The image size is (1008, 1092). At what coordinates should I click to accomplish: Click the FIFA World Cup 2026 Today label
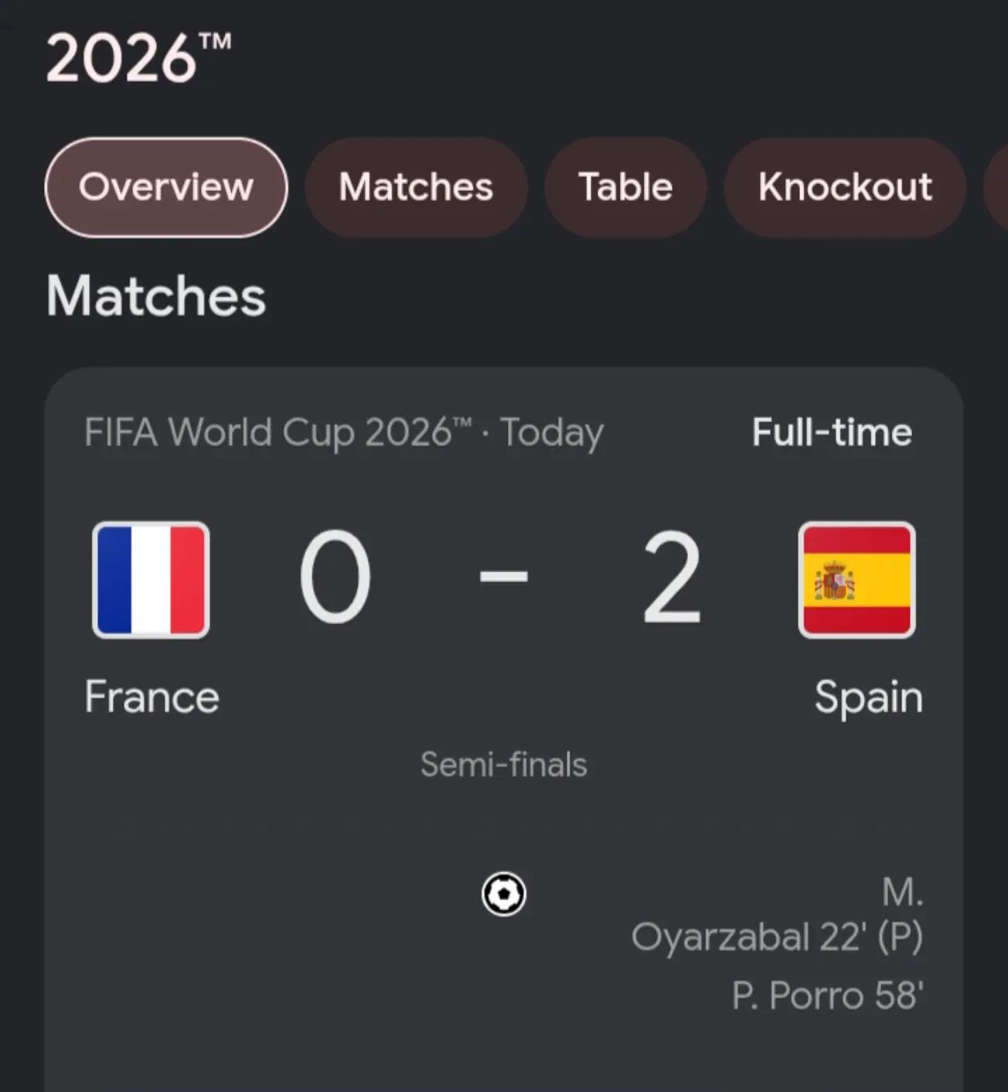(x=344, y=433)
